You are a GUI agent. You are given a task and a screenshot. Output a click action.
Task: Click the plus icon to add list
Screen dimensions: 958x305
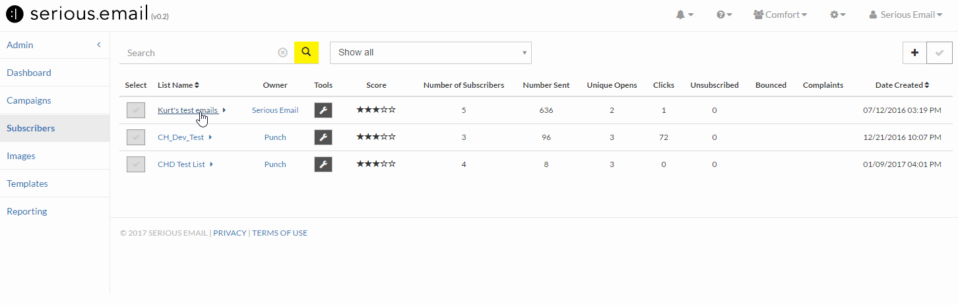pos(914,53)
